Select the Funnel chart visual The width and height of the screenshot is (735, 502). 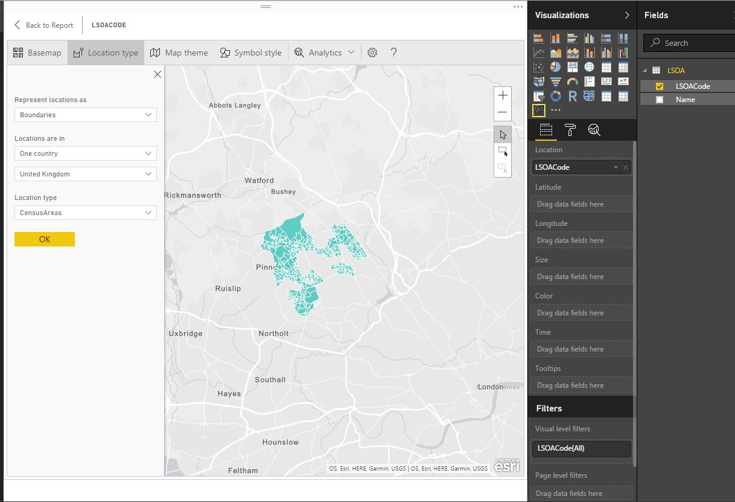click(556, 82)
